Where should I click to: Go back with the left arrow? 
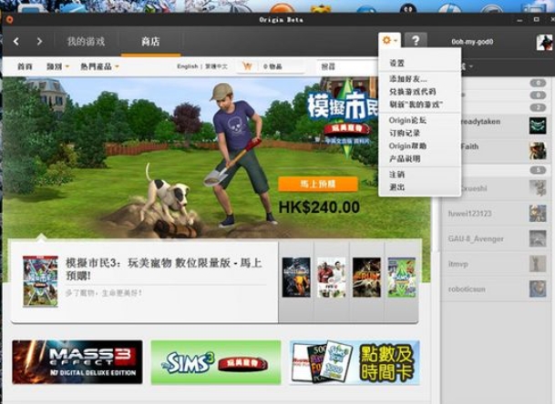click(15, 41)
